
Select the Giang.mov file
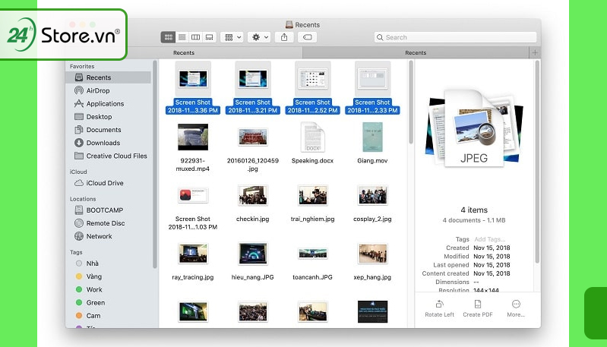372,144
